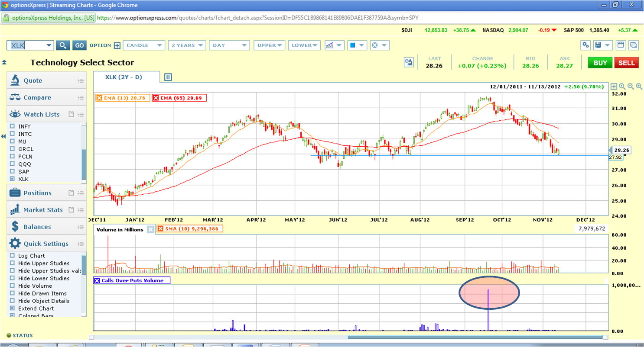
Task: Click the Market Stats new page icon
Action: pos(71,210)
